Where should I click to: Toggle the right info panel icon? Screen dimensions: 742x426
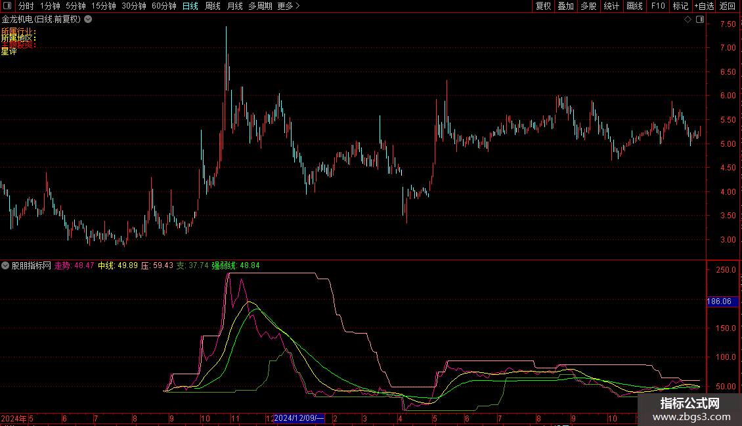(x=699, y=20)
